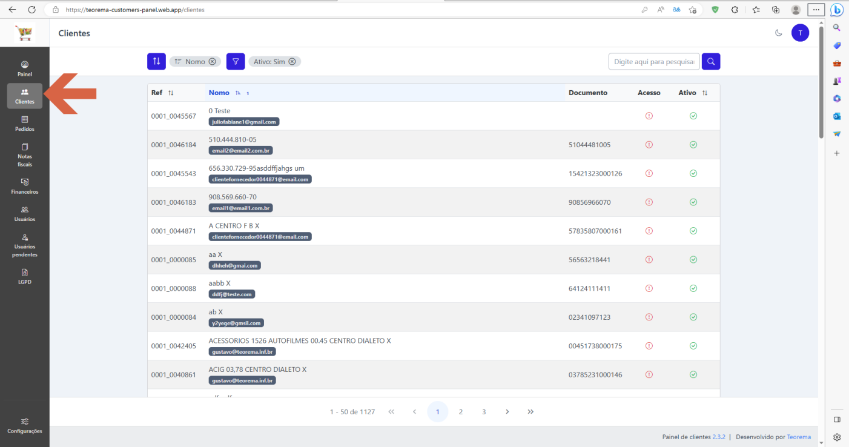Click Ativo icon for 0001_0045543 row

[x=693, y=173]
